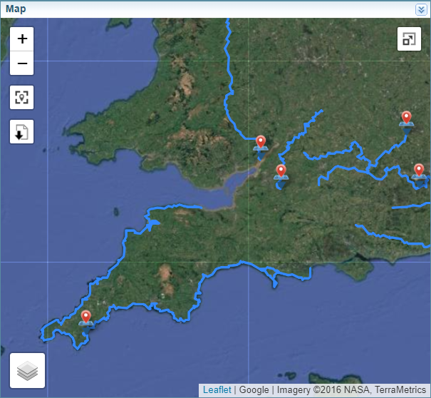Click the Imagery ©2016 NASA, TerraMetrics text
The height and width of the screenshot is (398, 431).
tap(350, 390)
